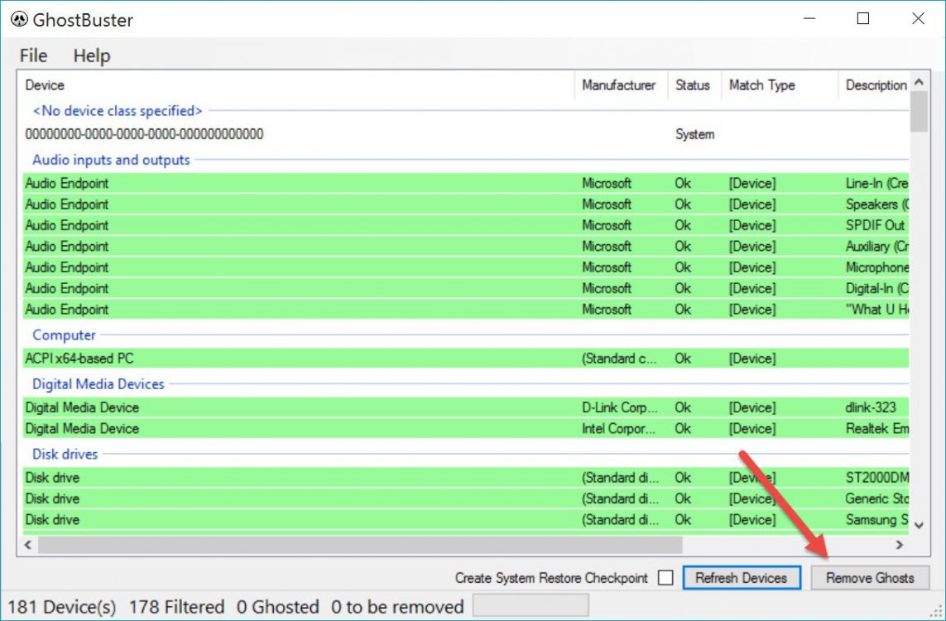Select the 00000000-0000-0000-0000-000000000000 device entry
Screen dimensions: 946x621
pyautogui.click(x=144, y=134)
